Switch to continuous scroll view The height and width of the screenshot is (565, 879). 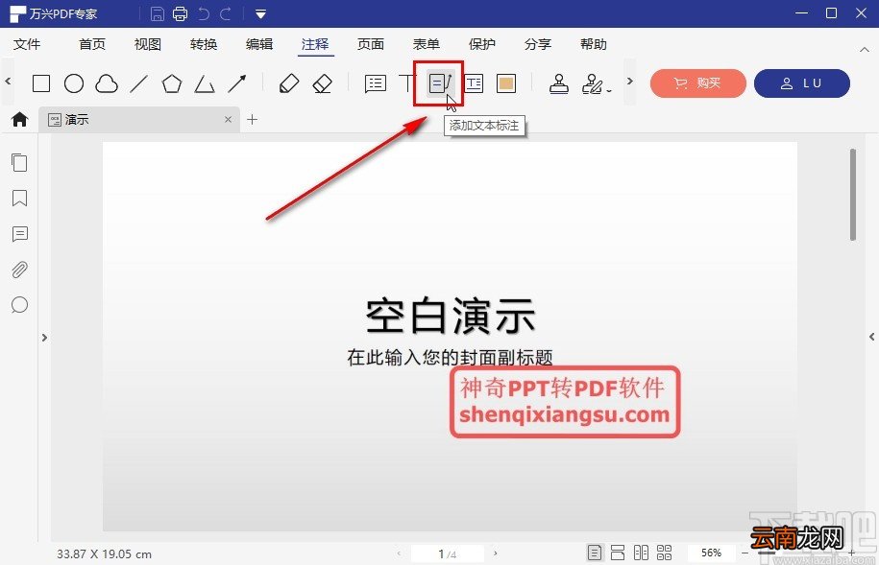pyautogui.click(x=618, y=553)
